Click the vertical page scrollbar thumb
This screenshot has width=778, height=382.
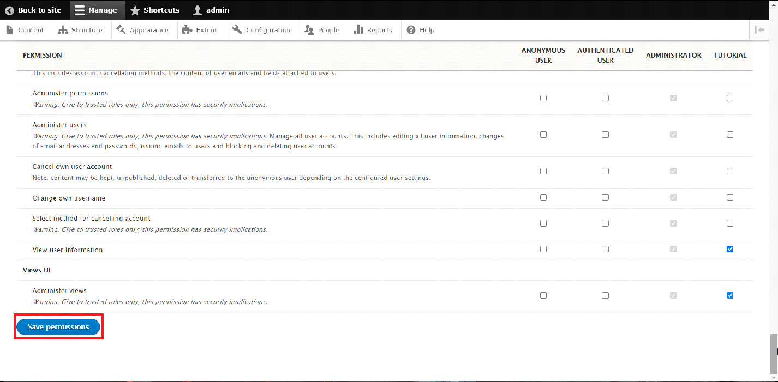[x=774, y=351]
